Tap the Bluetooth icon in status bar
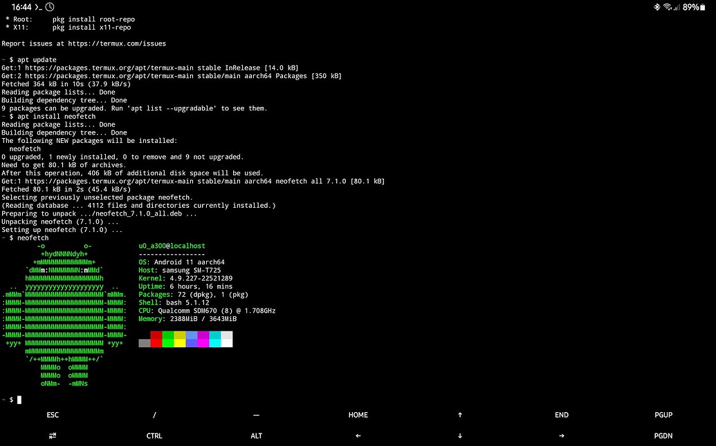The image size is (716, 446). pos(657,7)
